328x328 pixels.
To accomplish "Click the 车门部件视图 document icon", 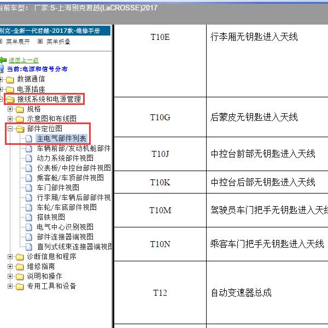I will [29, 188].
